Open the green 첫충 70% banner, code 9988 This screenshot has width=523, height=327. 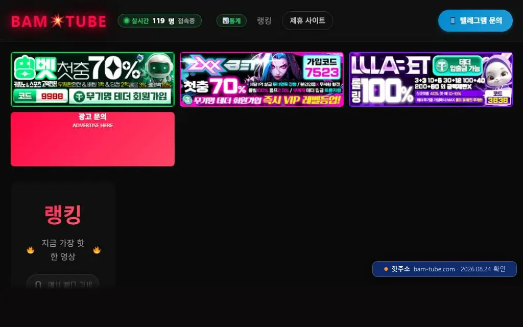click(x=93, y=79)
